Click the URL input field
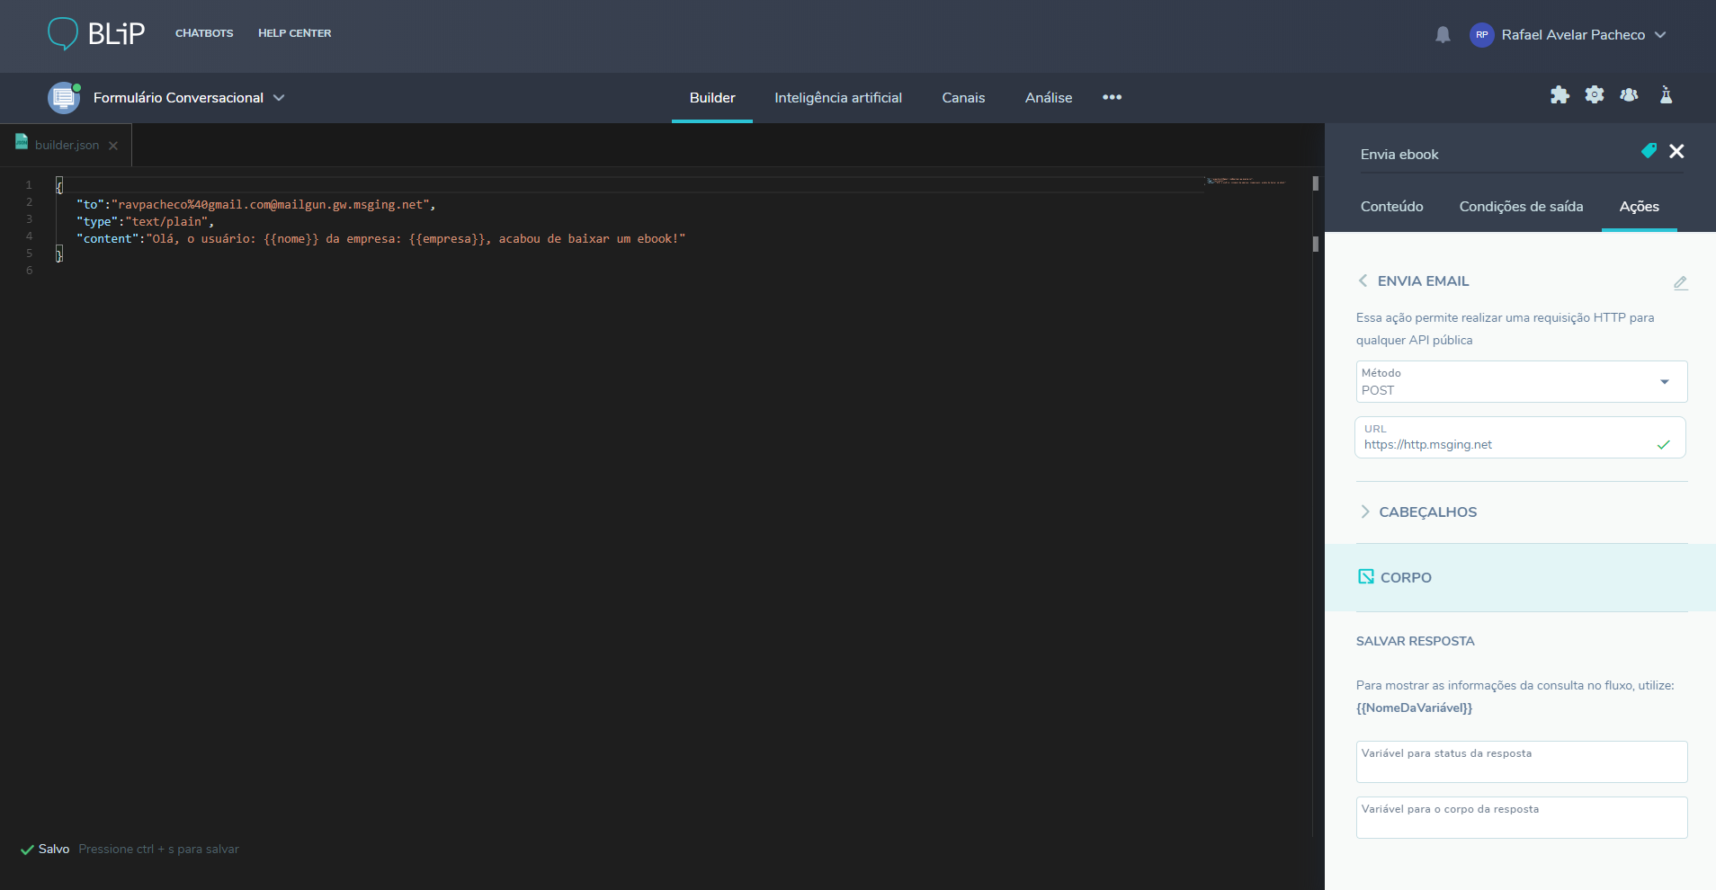The height and width of the screenshot is (890, 1716). click(x=1520, y=438)
